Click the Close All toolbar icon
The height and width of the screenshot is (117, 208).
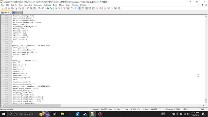[19, 8]
